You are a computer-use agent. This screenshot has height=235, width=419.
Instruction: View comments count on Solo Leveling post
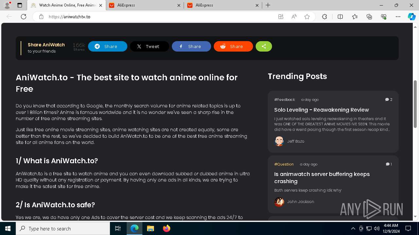pos(389,100)
